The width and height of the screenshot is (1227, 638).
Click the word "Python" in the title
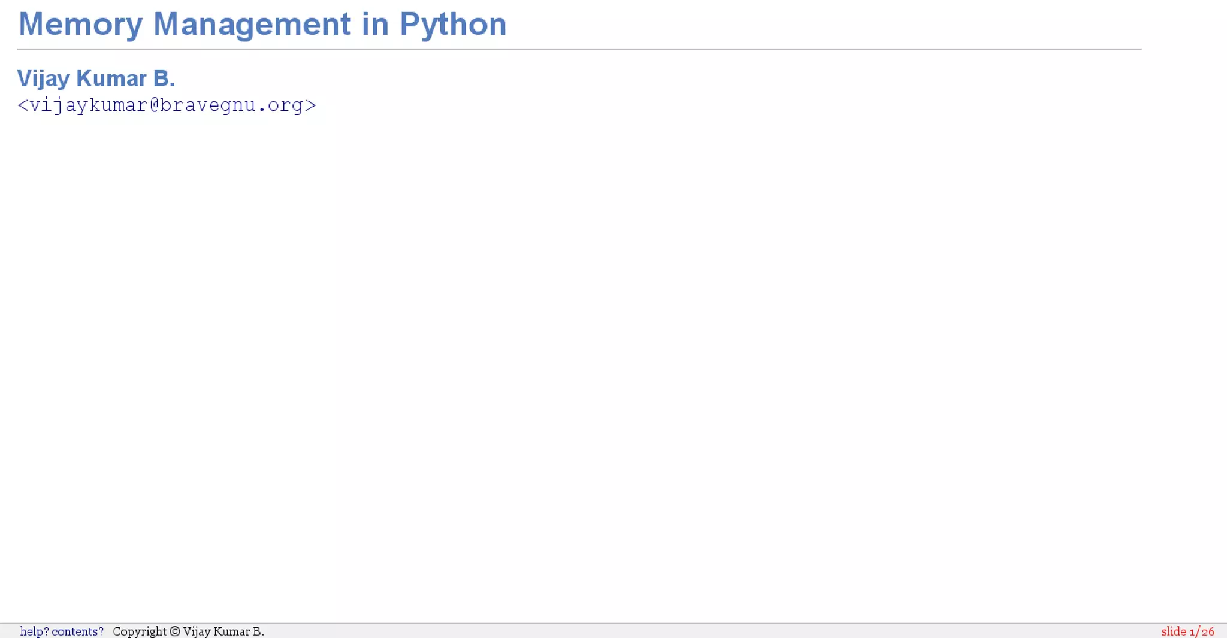pyautogui.click(x=453, y=25)
